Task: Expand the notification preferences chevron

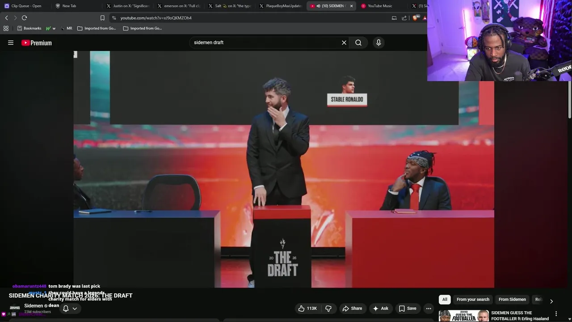Action: click(x=75, y=309)
